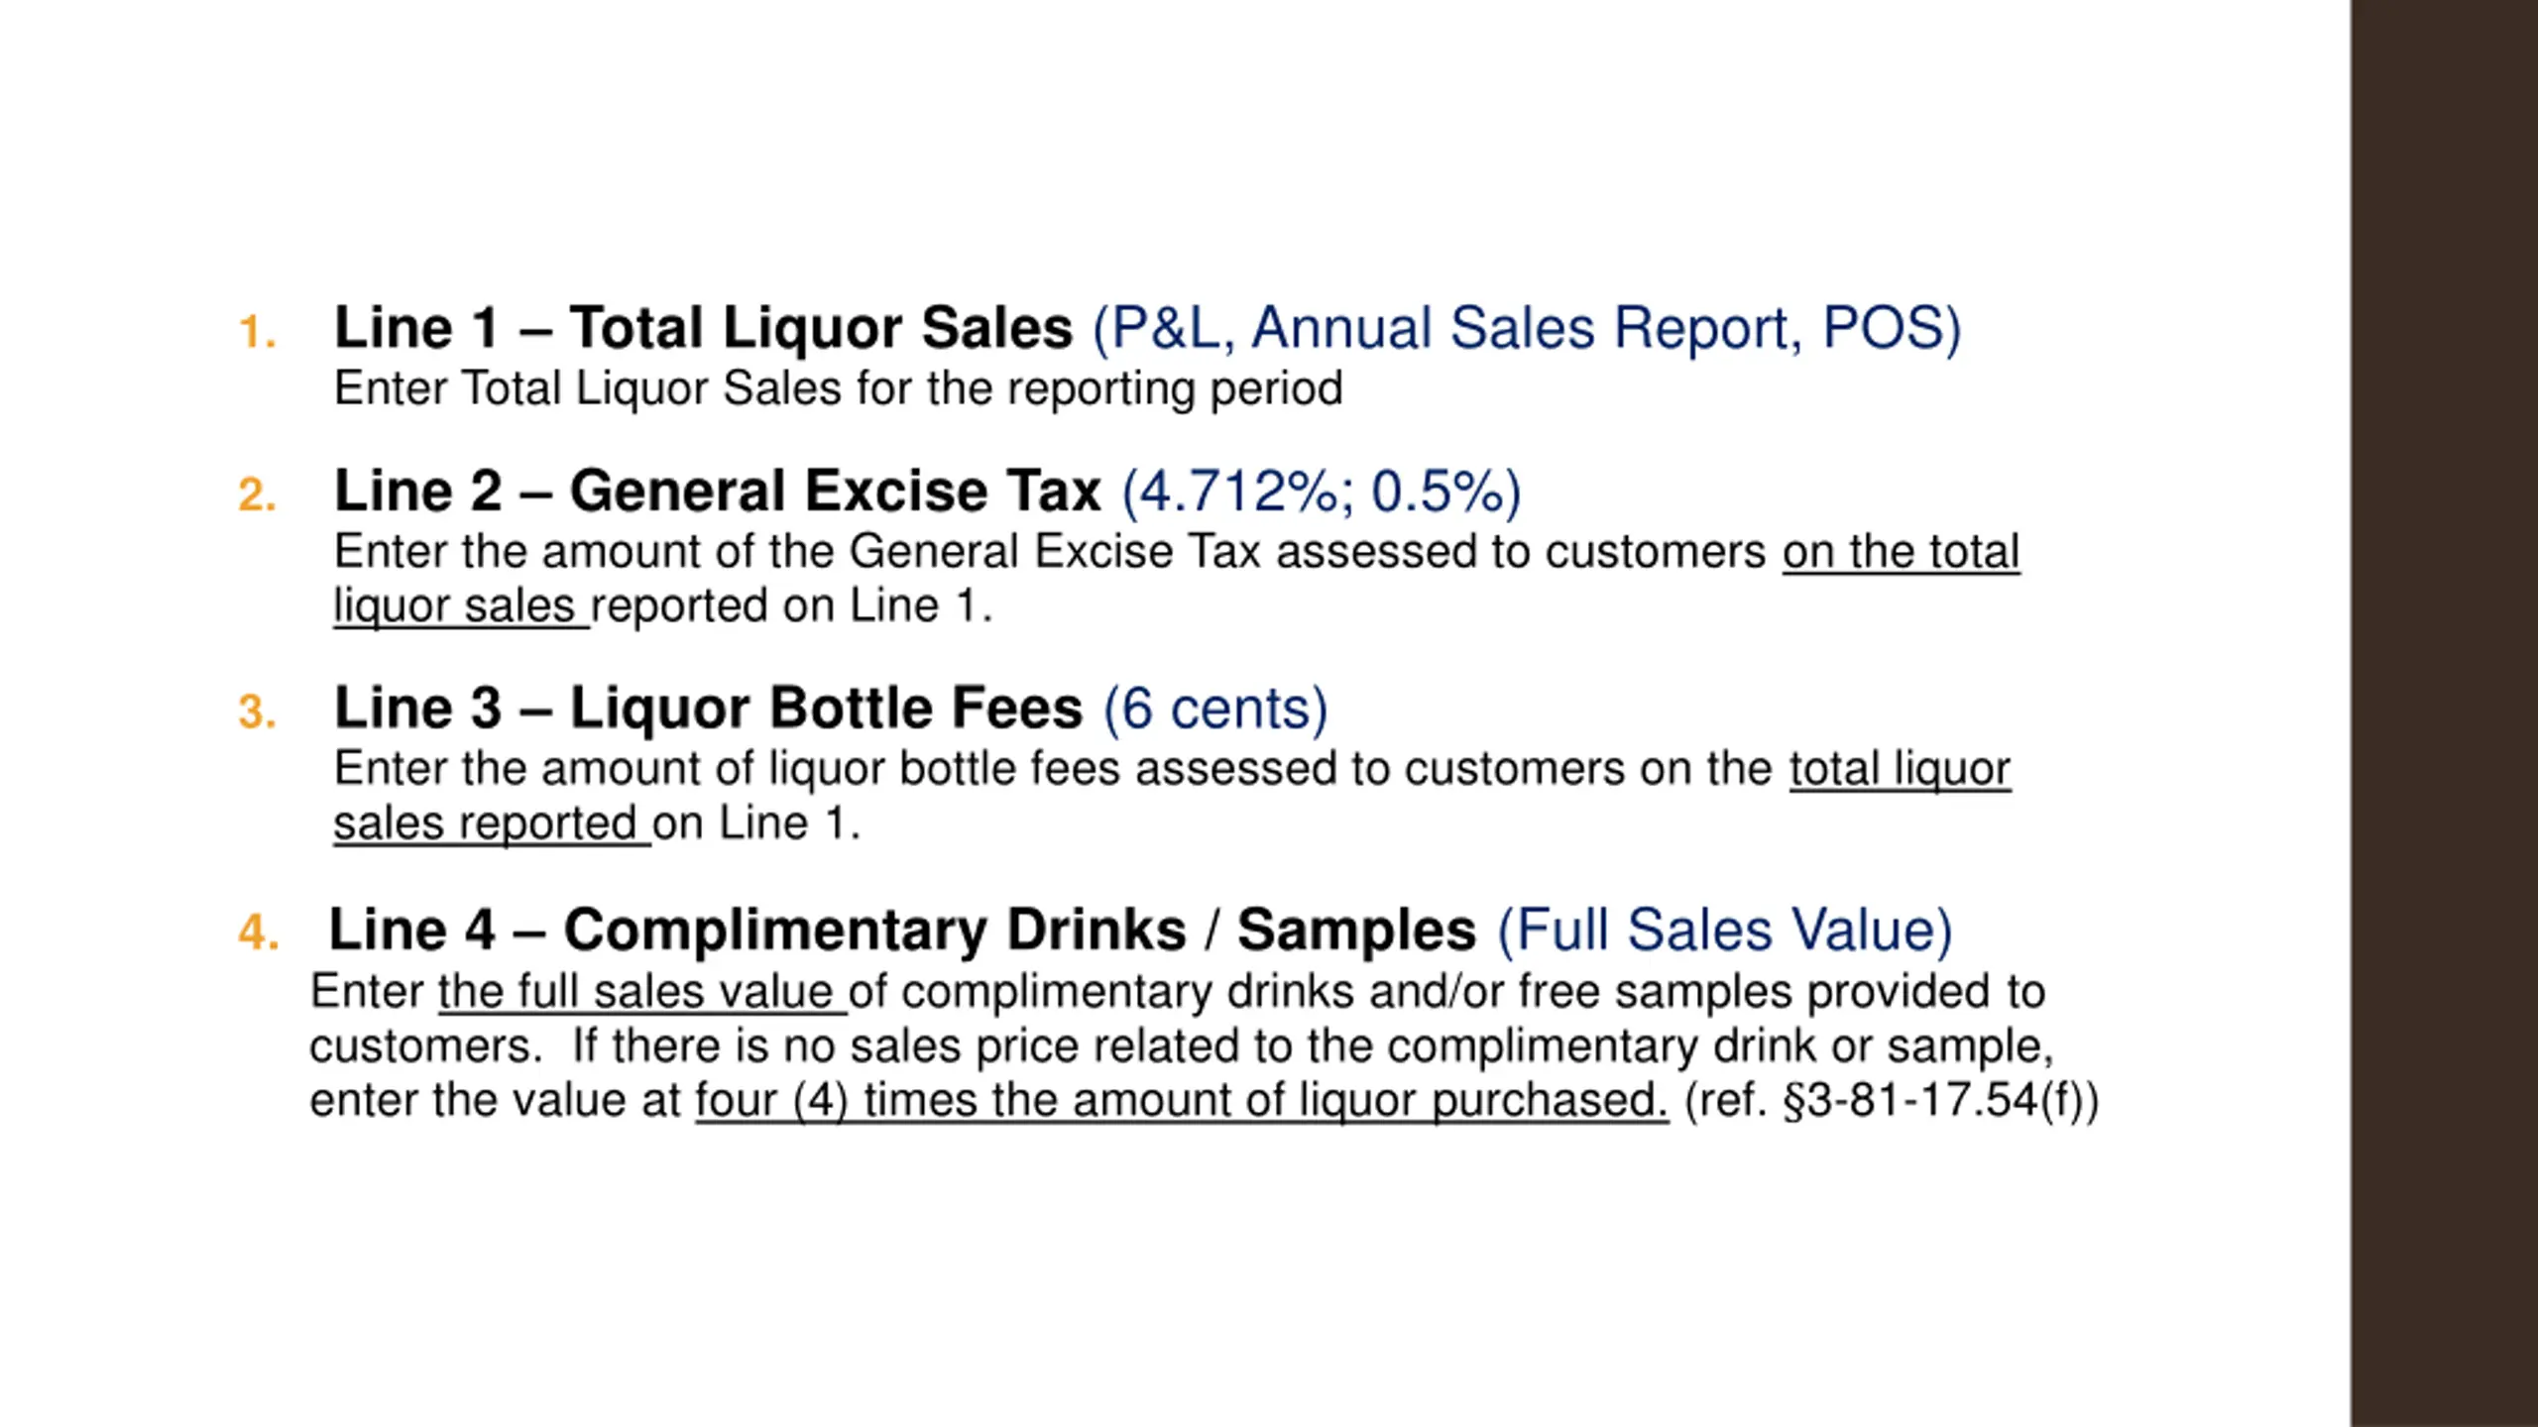Viewport: 2538px width, 1427px height.
Task: Click the 'Line 3 – Liquor Bottle Fees' heading
Action: pos(709,708)
